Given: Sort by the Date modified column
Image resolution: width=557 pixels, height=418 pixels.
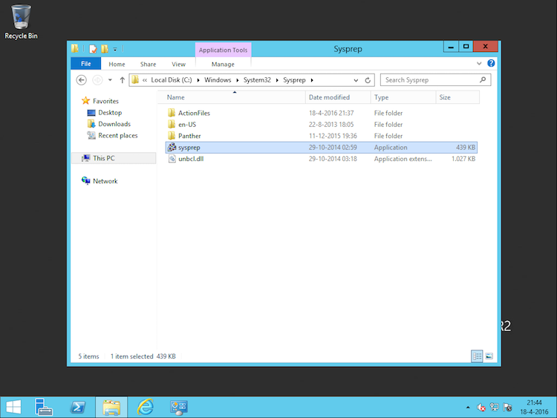Looking at the screenshot, I should [x=338, y=97].
